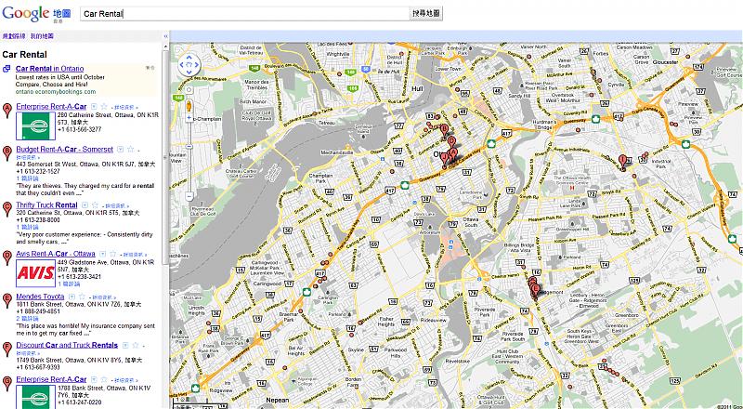Pan the map up with the arrow control
This screenshot has height=409, width=743.
189,58
